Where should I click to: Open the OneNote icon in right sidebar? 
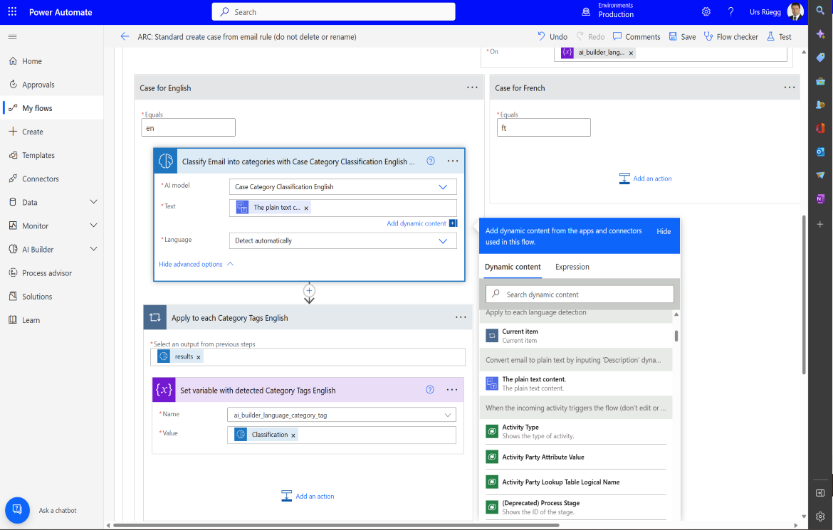point(820,198)
